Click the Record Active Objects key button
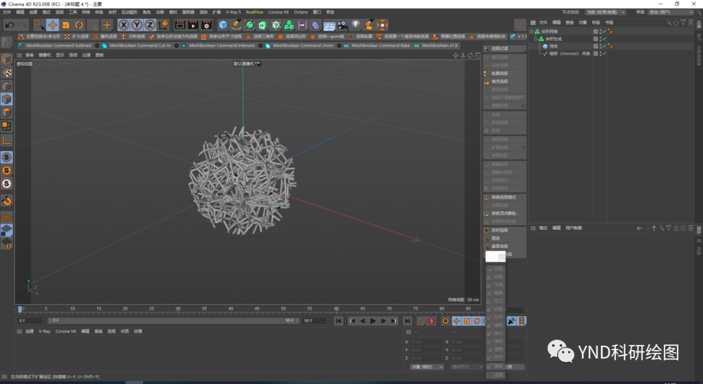Screen dimensions: 703x384 (421, 321)
